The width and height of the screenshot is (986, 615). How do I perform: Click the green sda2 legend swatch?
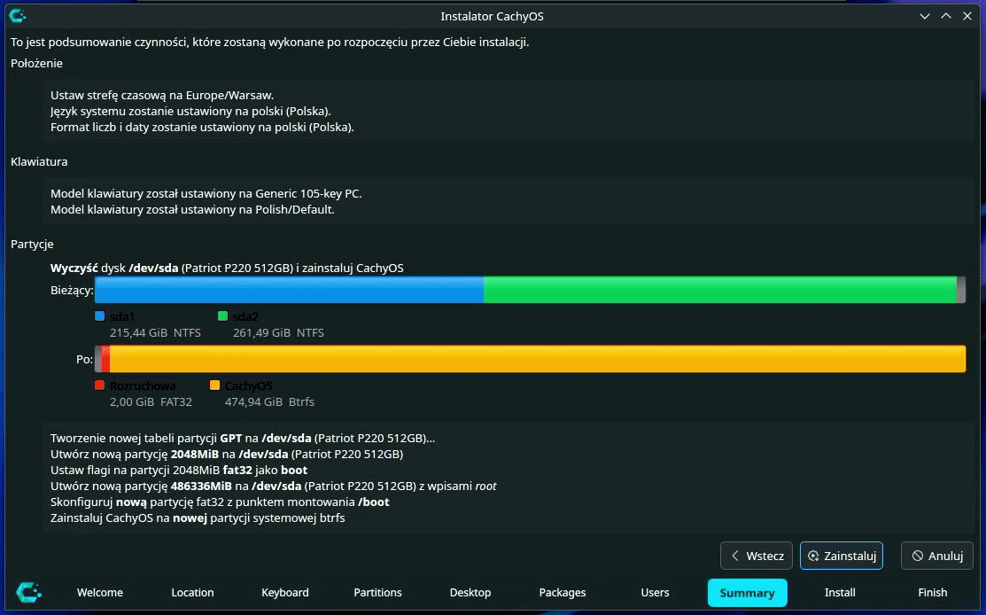(222, 316)
